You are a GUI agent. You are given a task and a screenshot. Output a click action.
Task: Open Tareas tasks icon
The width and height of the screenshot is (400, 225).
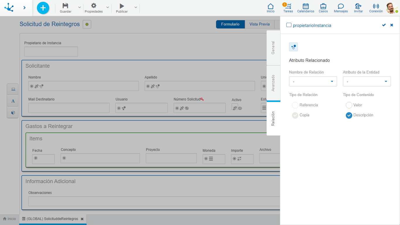tap(288, 6)
